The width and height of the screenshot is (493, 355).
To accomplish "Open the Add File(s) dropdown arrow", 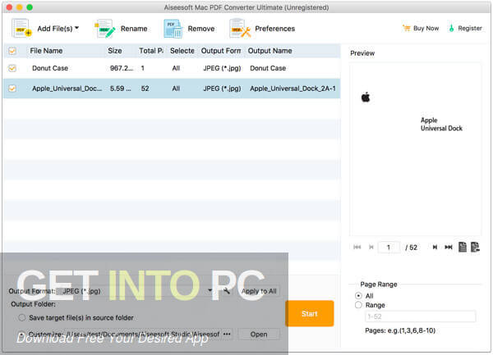I will (76, 28).
